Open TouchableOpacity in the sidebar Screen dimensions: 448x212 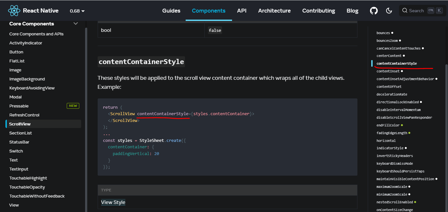tap(27, 187)
